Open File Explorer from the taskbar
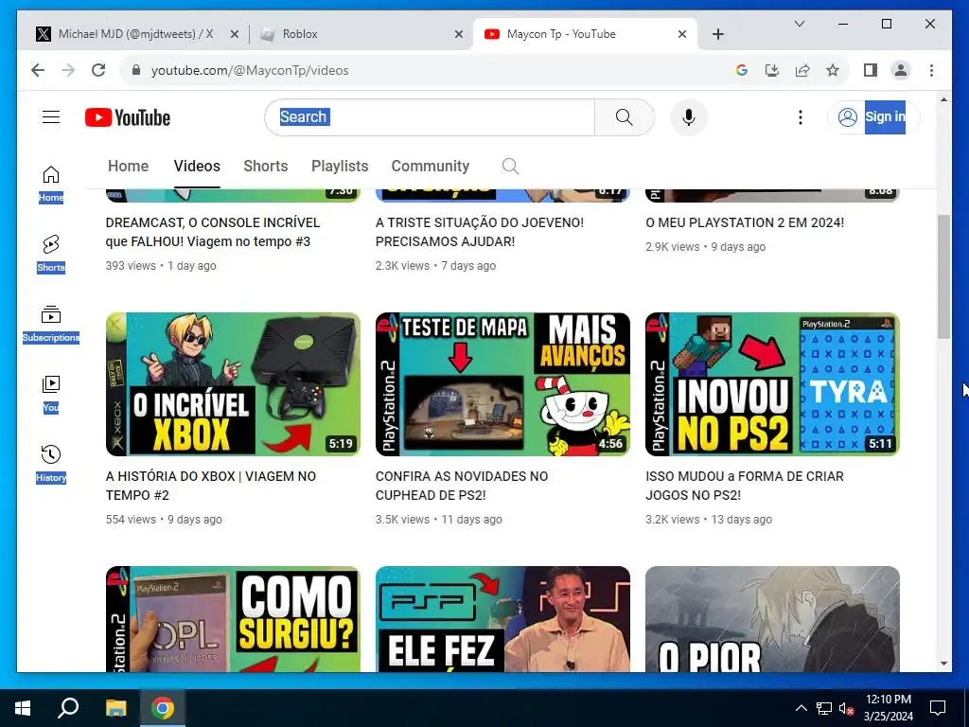The image size is (969, 727). 115,708
